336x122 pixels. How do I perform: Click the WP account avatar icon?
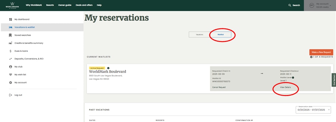pyautogui.click(x=312, y=5)
